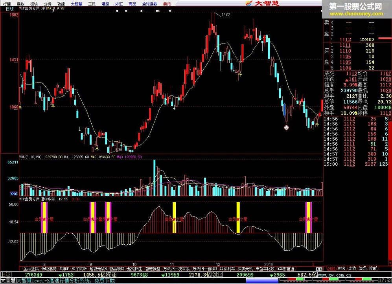The height and width of the screenshot is (284, 392).
Task: Select the 财务 side panel tab
Action: [342, 269]
